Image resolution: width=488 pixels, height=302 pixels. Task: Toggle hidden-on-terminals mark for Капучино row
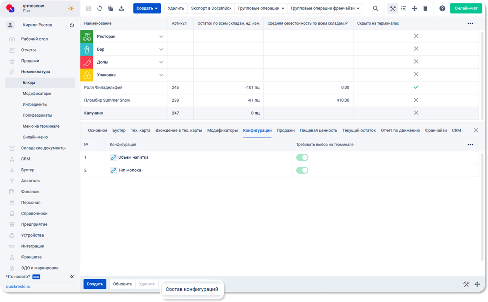coord(416,113)
